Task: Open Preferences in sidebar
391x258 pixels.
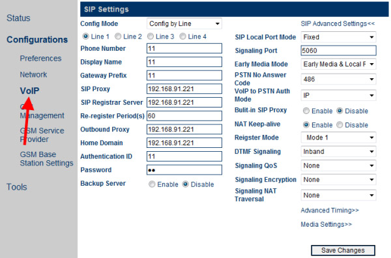Action: click(x=40, y=59)
